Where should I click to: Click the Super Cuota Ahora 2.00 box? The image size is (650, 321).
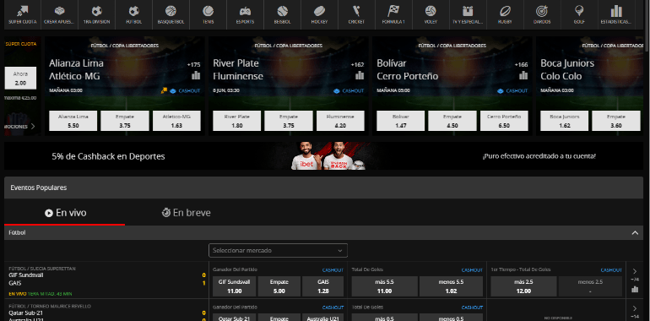[x=20, y=78]
